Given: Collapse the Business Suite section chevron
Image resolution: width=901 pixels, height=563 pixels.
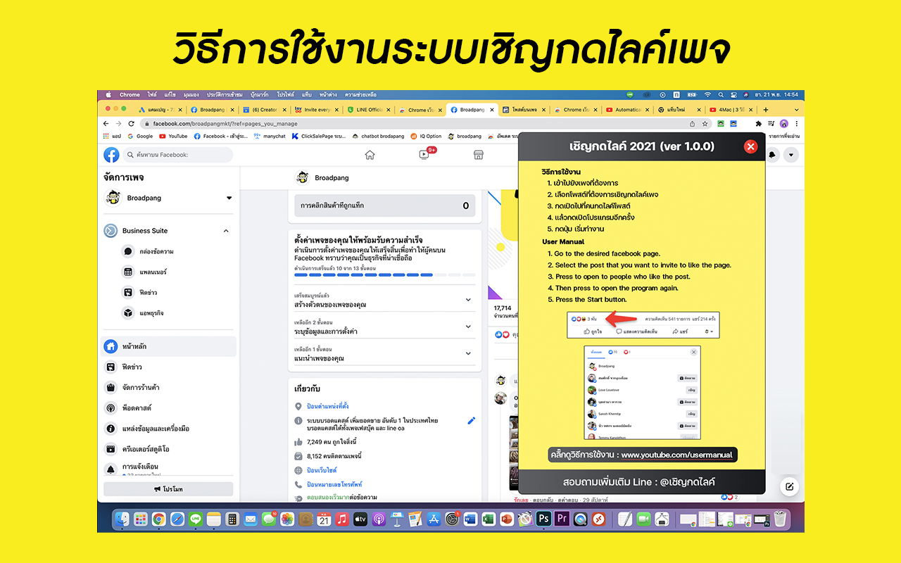Looking at the screenshot, I should tap(226, 231).
